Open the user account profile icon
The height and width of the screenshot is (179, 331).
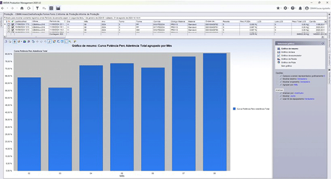tap(307, 8)
